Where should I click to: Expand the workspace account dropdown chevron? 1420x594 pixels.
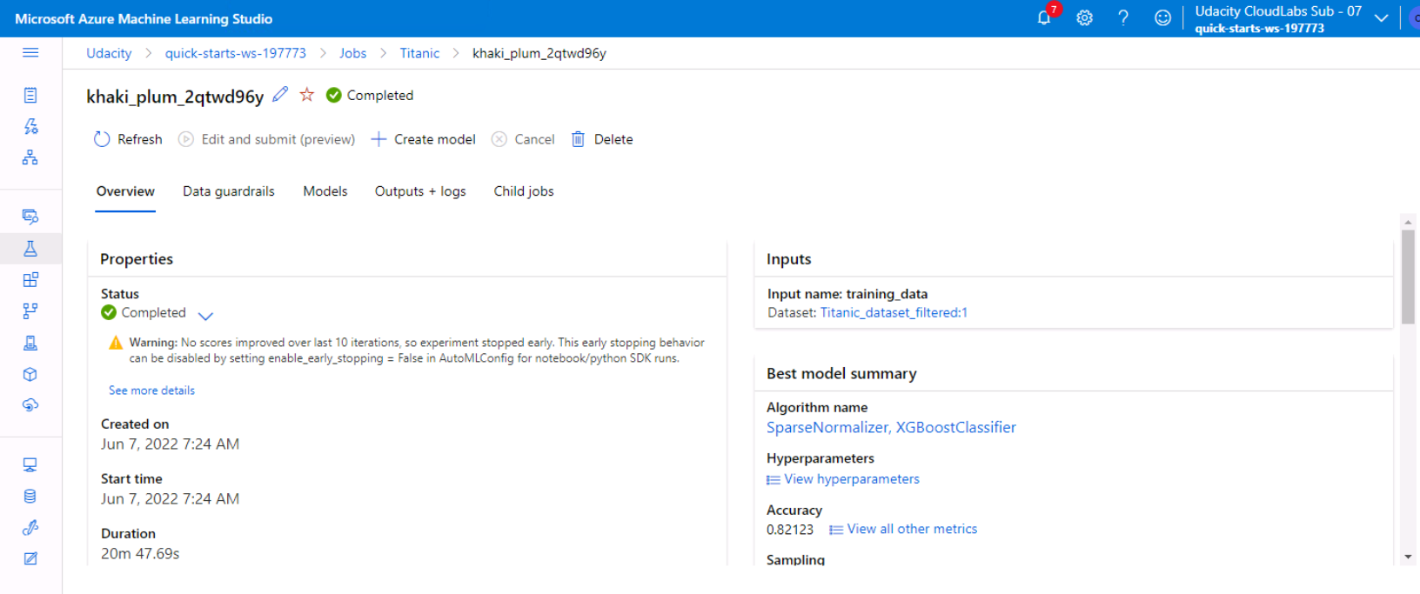click(1381, 18)
